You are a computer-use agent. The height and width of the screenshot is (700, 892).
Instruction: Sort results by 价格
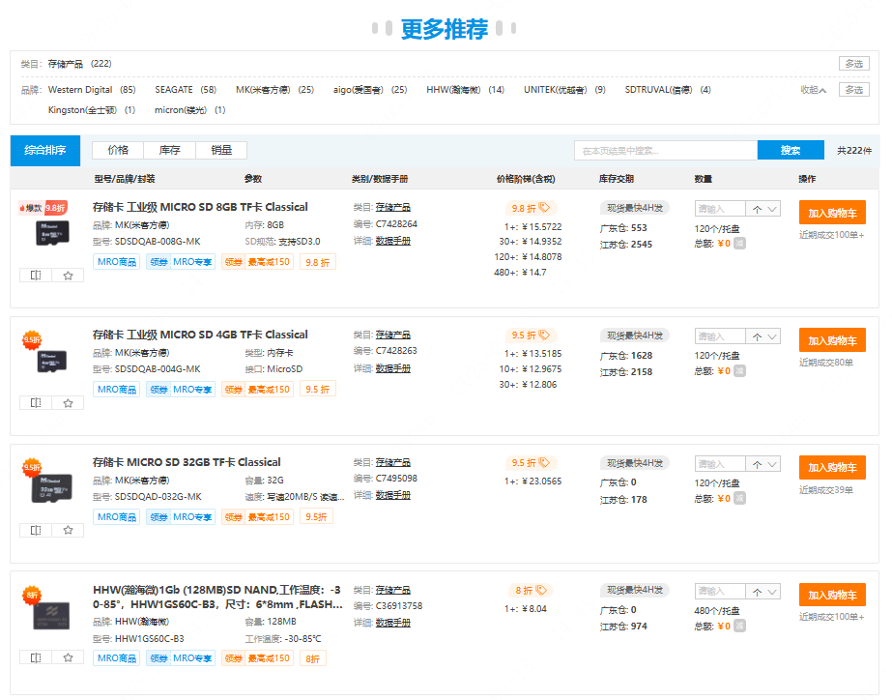click(118, 150)
